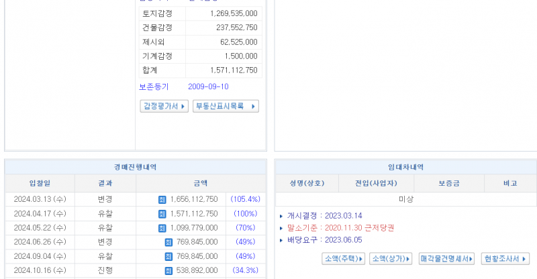This screenshot has width=537, height=279.
Task: Click the 소액(주택) button
Action: (344, 258)
